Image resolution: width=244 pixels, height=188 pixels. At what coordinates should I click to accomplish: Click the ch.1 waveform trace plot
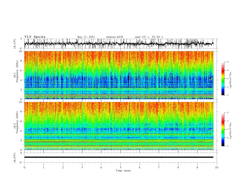[119, 44]
